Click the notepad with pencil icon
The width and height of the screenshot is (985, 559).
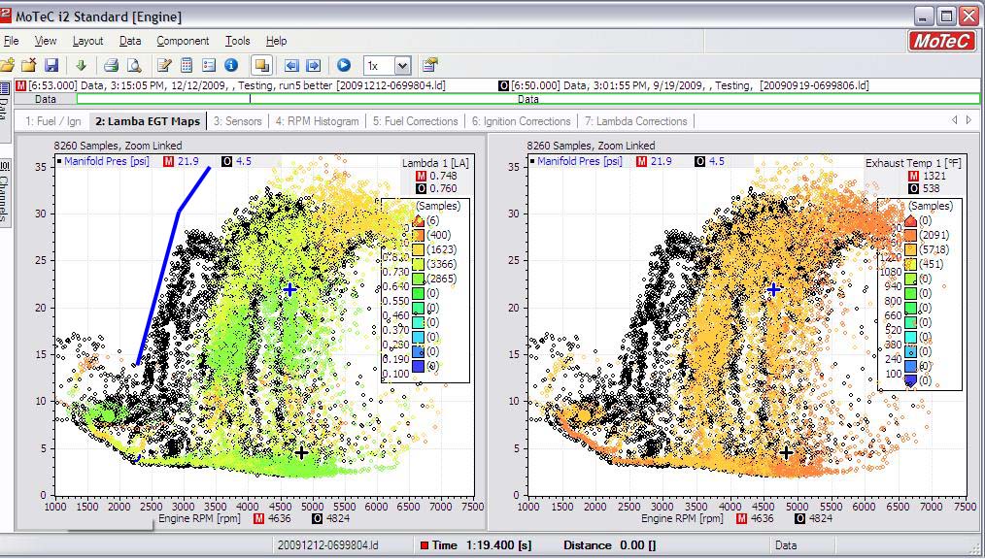(x=164, y=65)
